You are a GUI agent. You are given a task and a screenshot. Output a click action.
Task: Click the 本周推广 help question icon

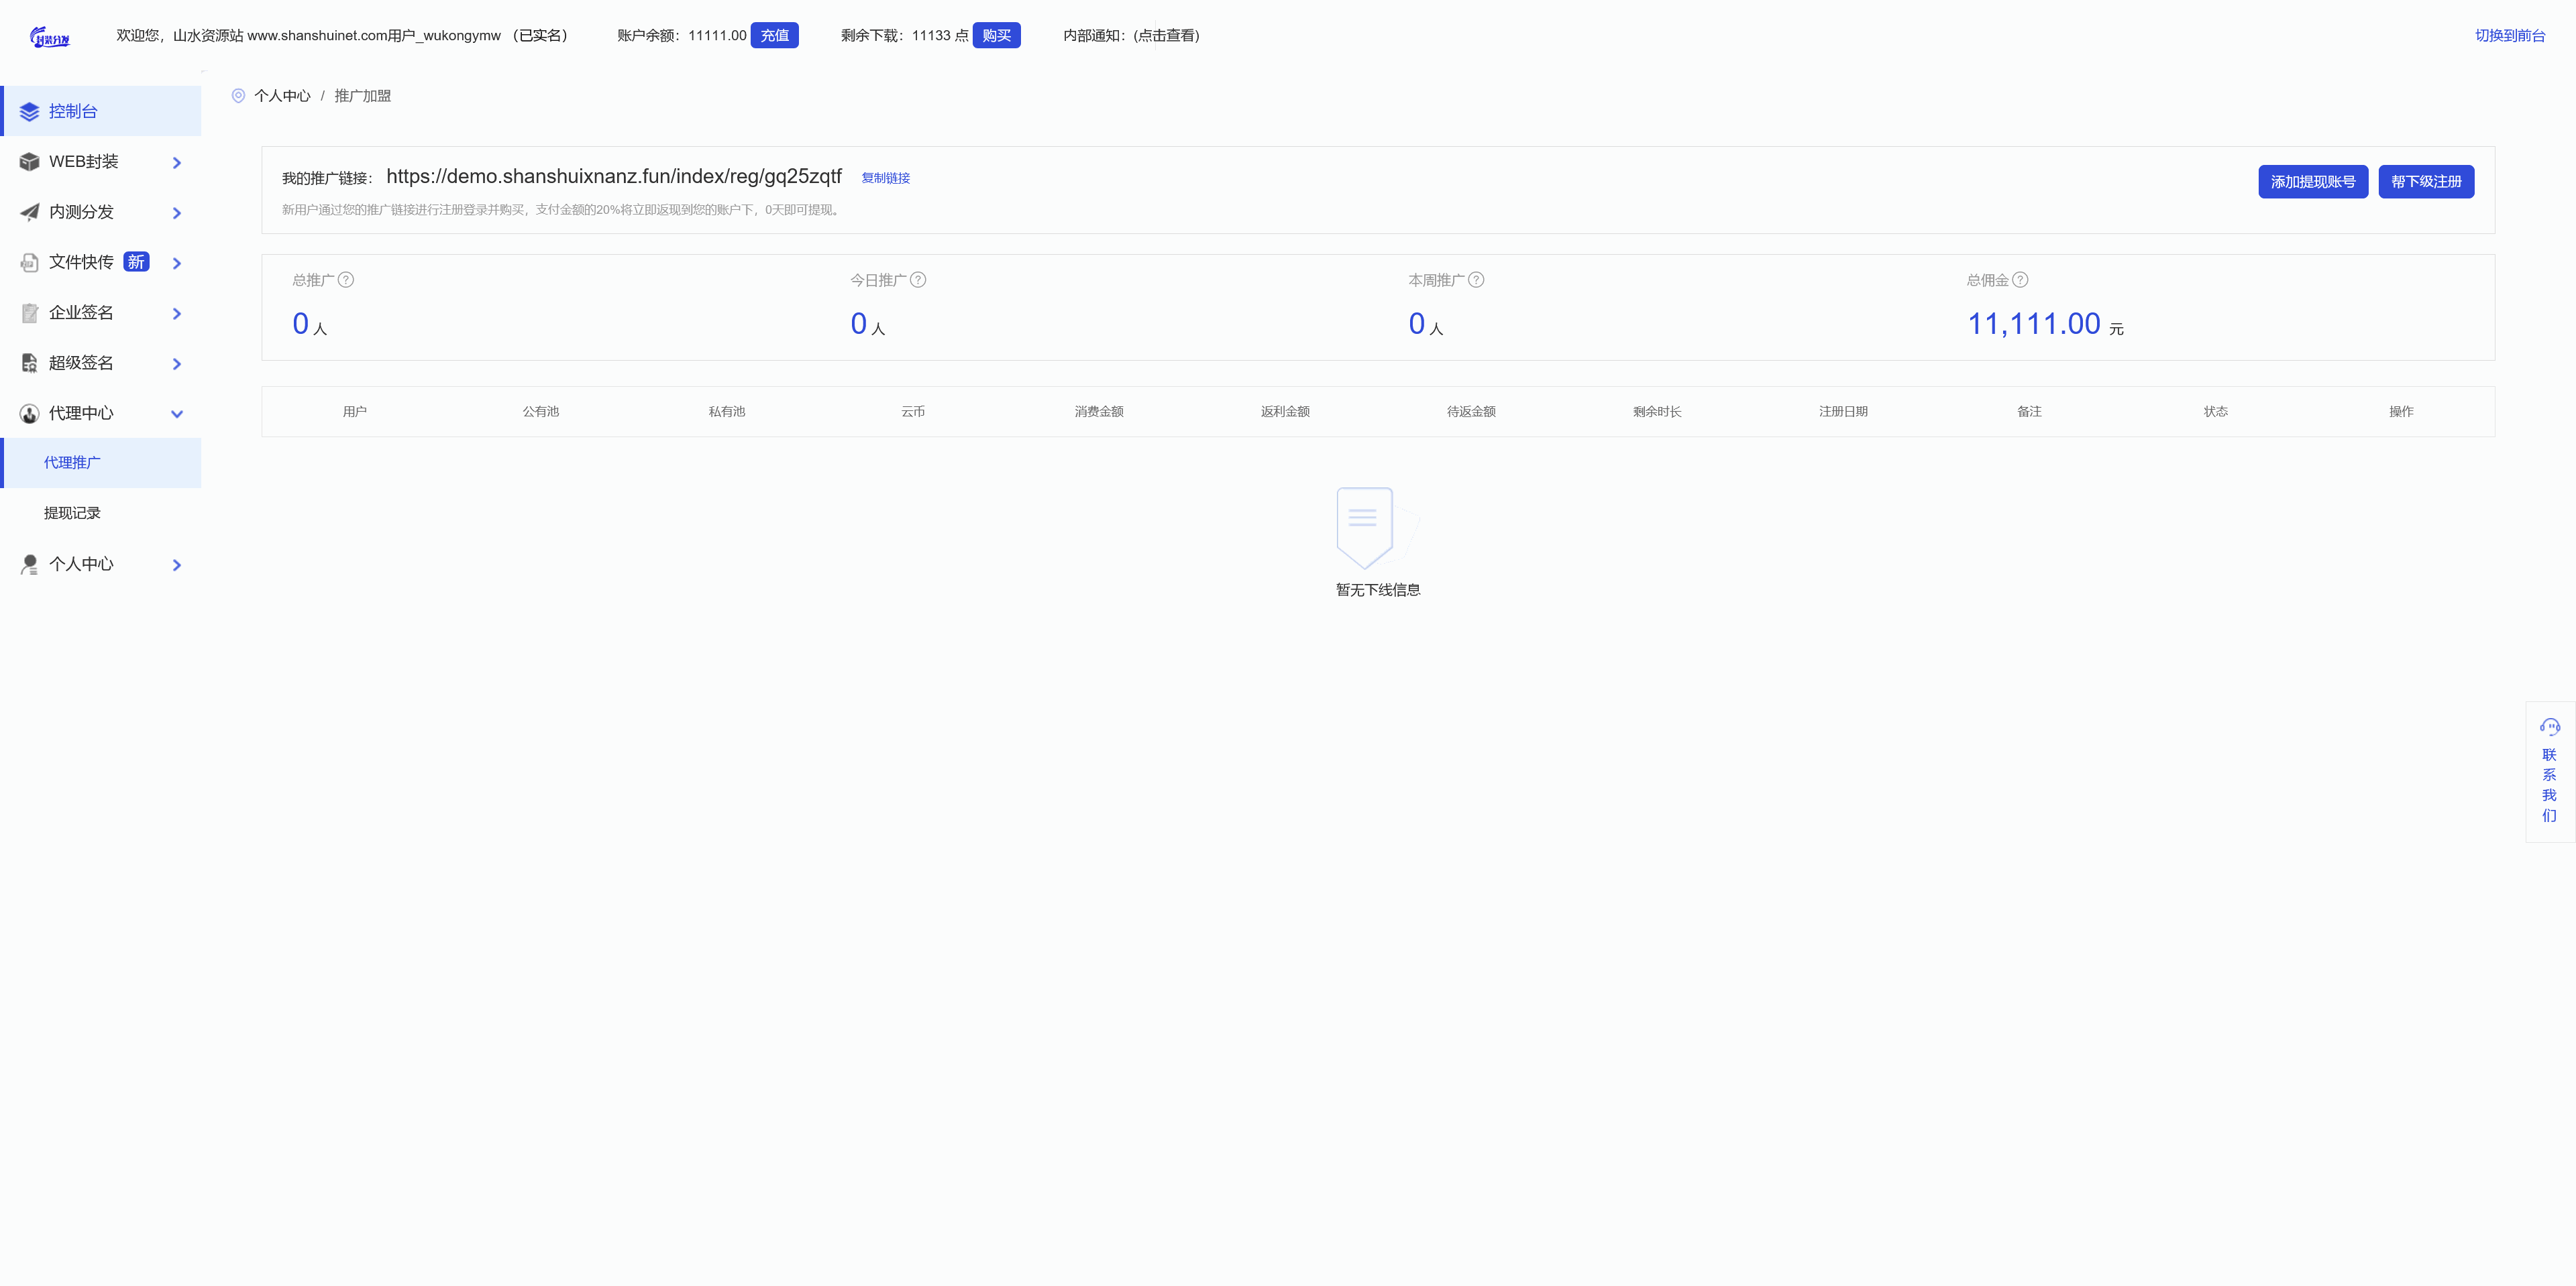pos(1476,280)
